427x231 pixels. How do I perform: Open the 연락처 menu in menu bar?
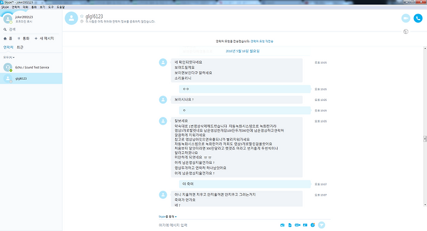pyautogui.click(x=15, y=7)
